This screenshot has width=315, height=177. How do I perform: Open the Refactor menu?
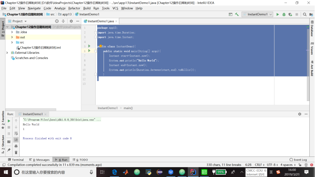74,8
